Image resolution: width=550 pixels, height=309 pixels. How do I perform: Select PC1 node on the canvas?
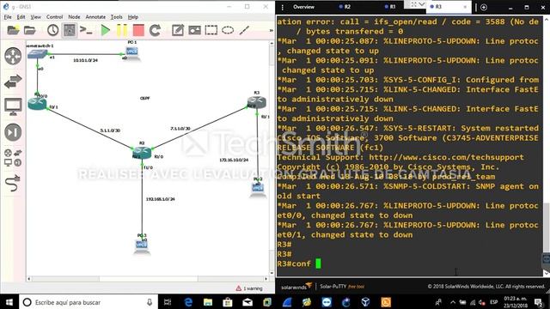(131, 53)
